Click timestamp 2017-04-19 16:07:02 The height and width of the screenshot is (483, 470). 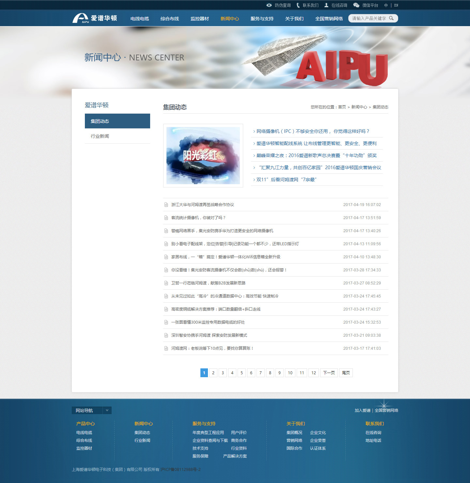click(x=362, y=205)
